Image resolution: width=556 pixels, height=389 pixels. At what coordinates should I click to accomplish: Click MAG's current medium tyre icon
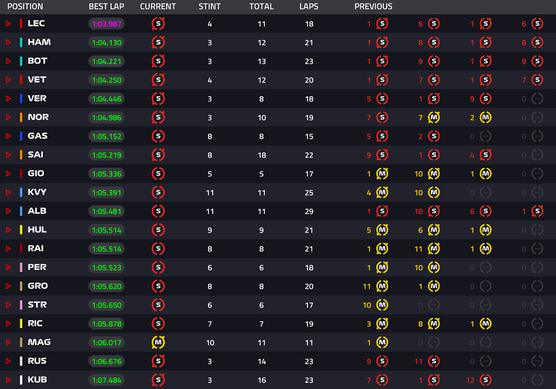click(158, 342)
